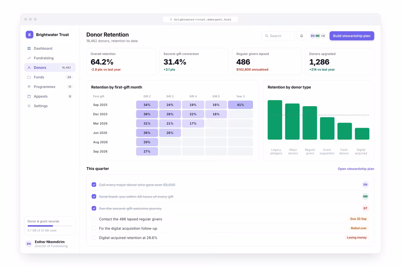Image resolution: width=401 pixels, height=267 pixels.
Task: Open Funds section
Action: [x=50, y=77]
